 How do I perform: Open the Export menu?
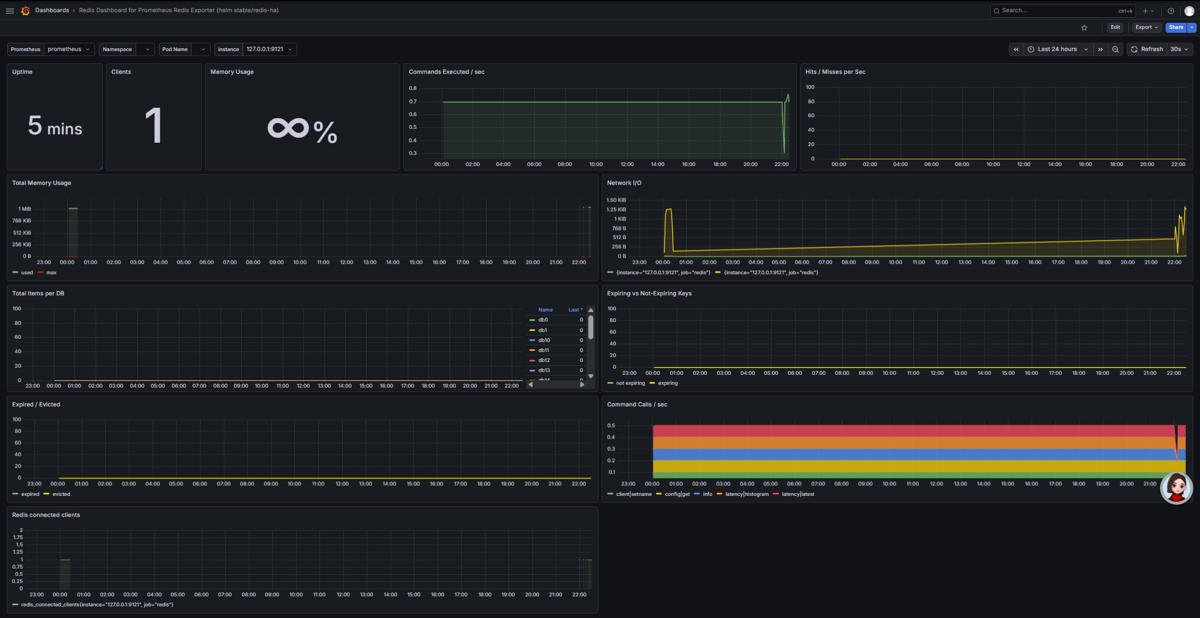1146,27
